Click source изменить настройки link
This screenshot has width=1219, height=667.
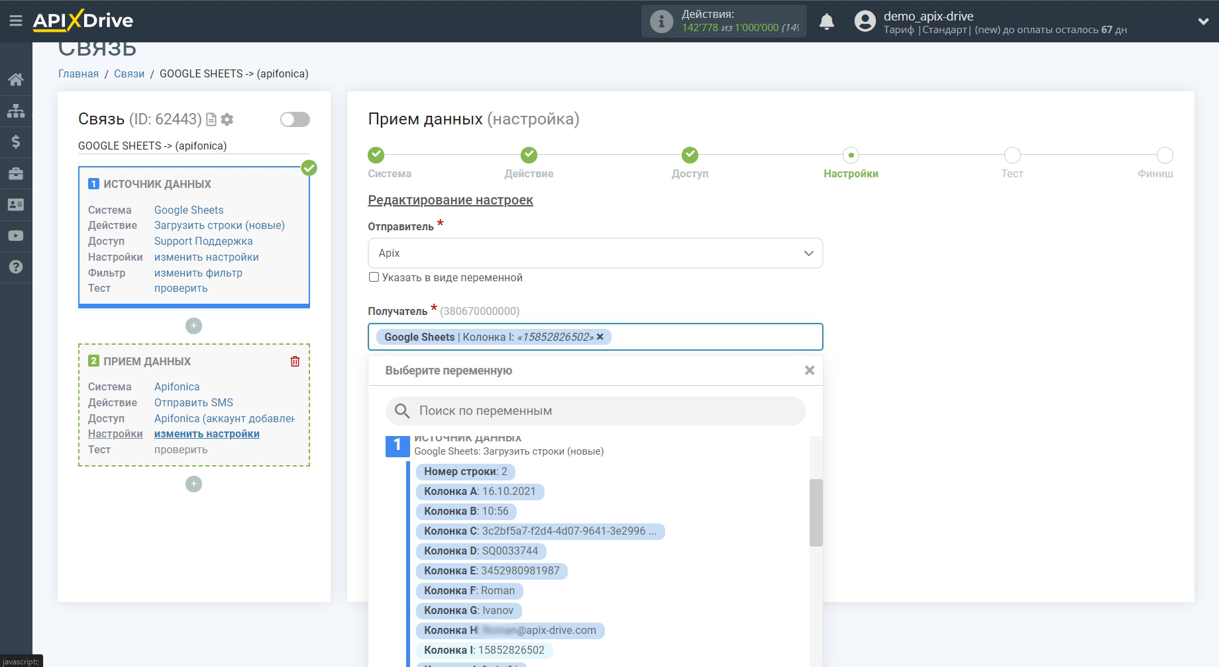pos(206,257)
